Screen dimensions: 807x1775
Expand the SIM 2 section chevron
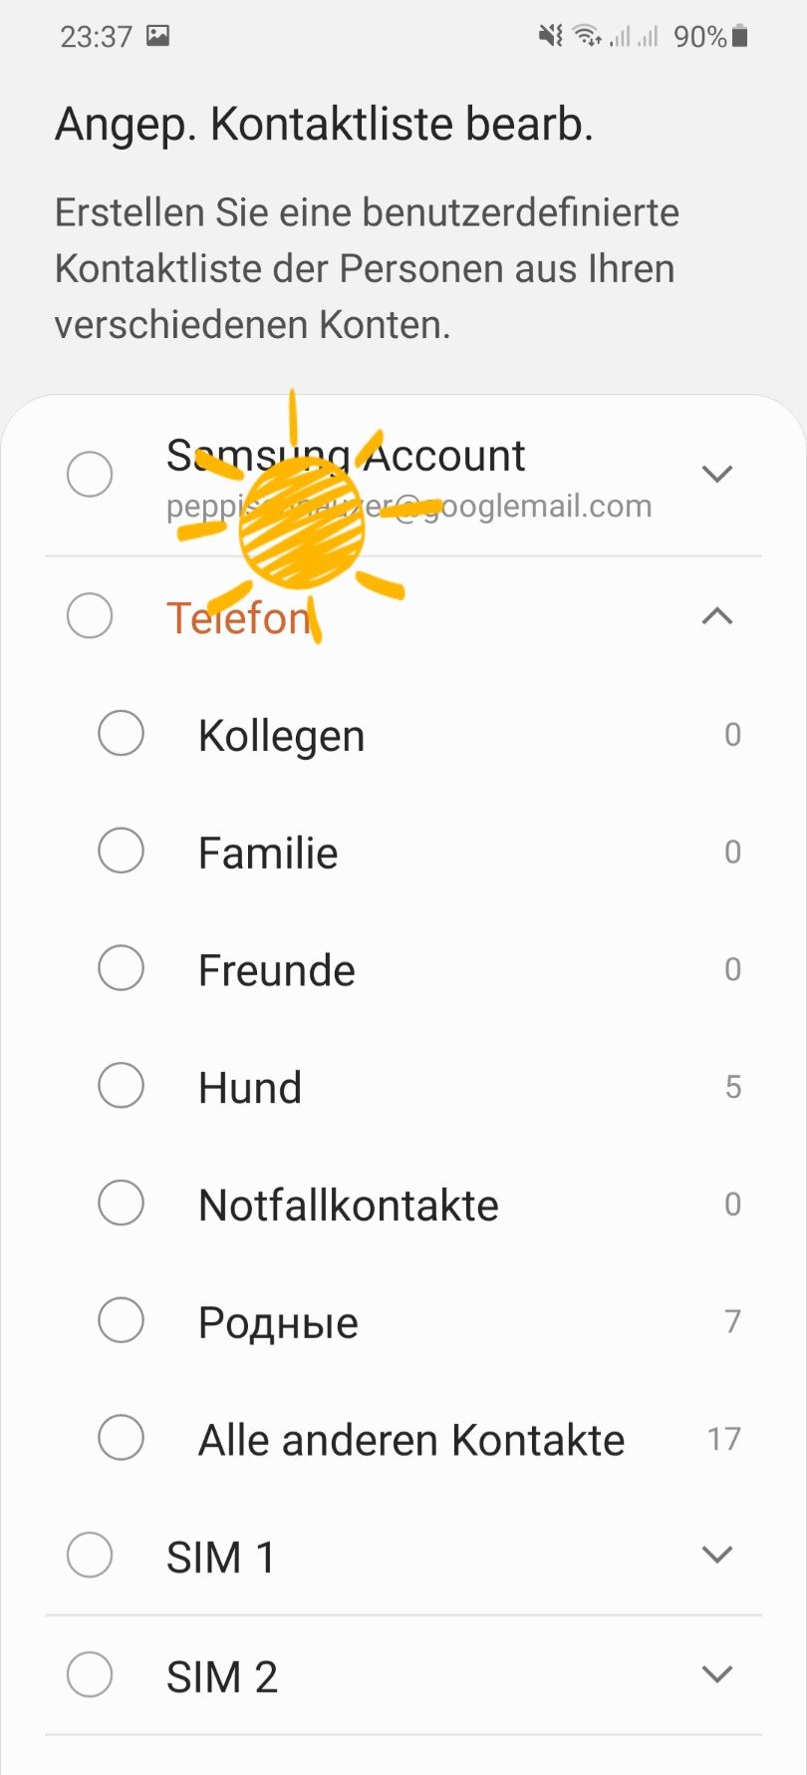717,1674
